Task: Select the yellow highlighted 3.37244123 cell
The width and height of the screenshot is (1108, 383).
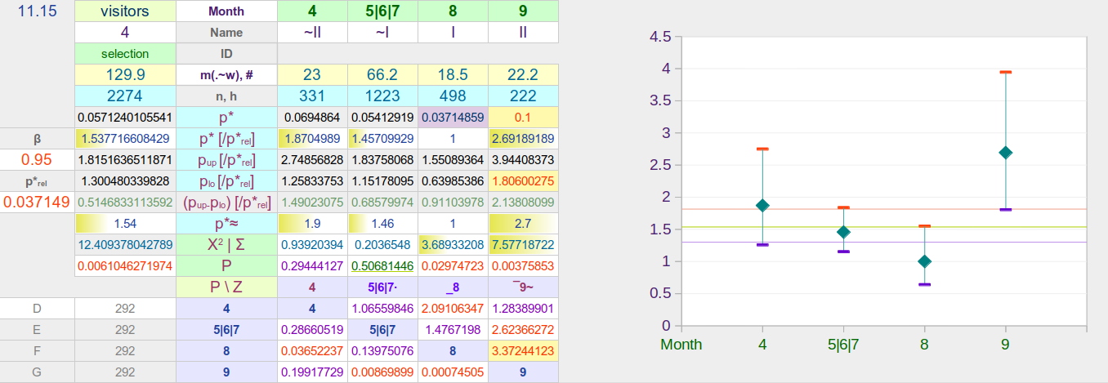Action: 523,350
